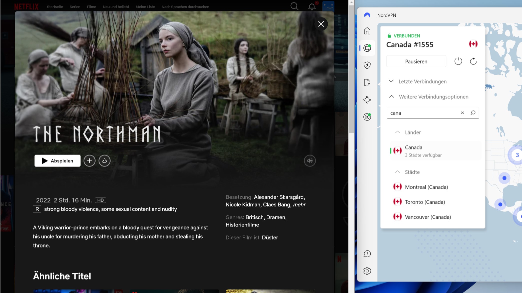Open the Netflix search
This screenshot has width=522, height=293.
coord(294,6)
